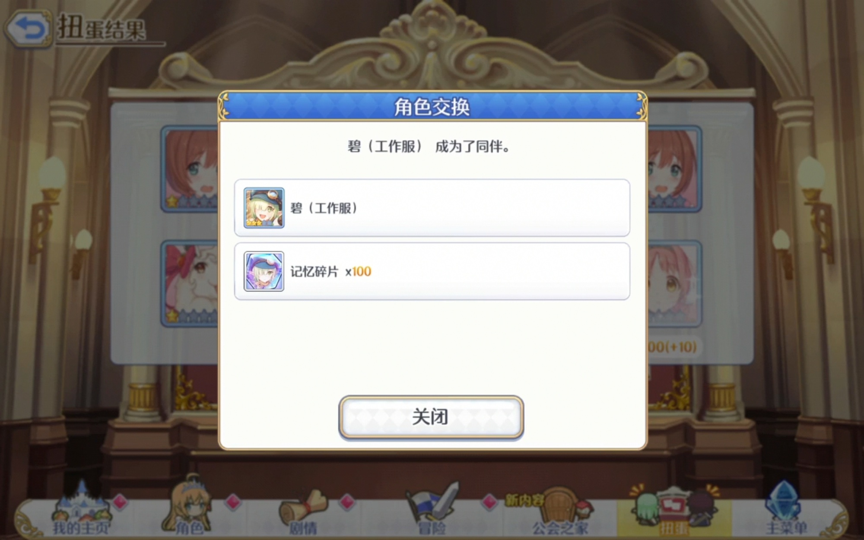Click the 扭蛋结果 page title
Image resolution: width=864 pixels, height=540 pixels.
(x=102, y=29)
